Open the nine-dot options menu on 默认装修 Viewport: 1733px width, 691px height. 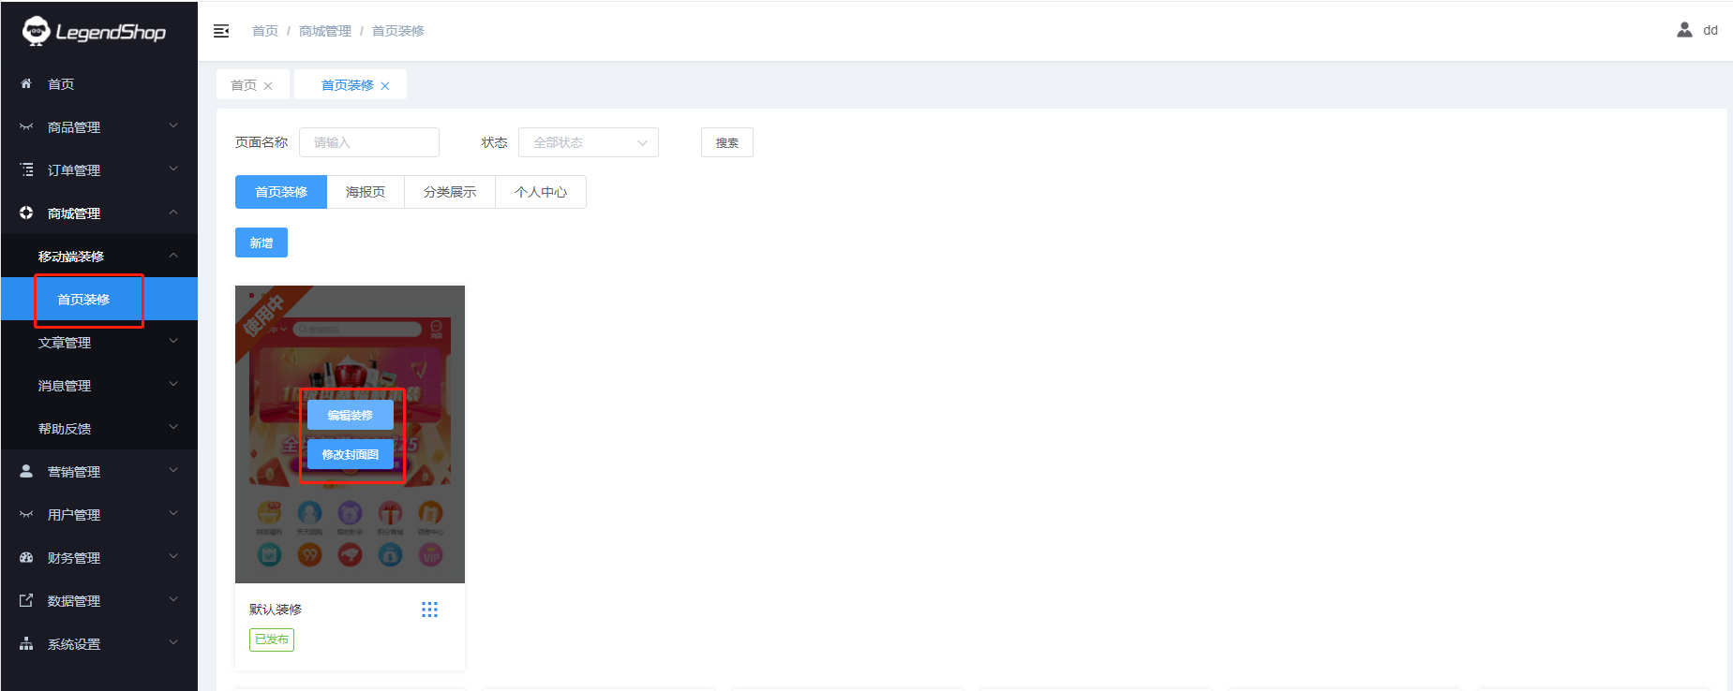pos(429,610)
